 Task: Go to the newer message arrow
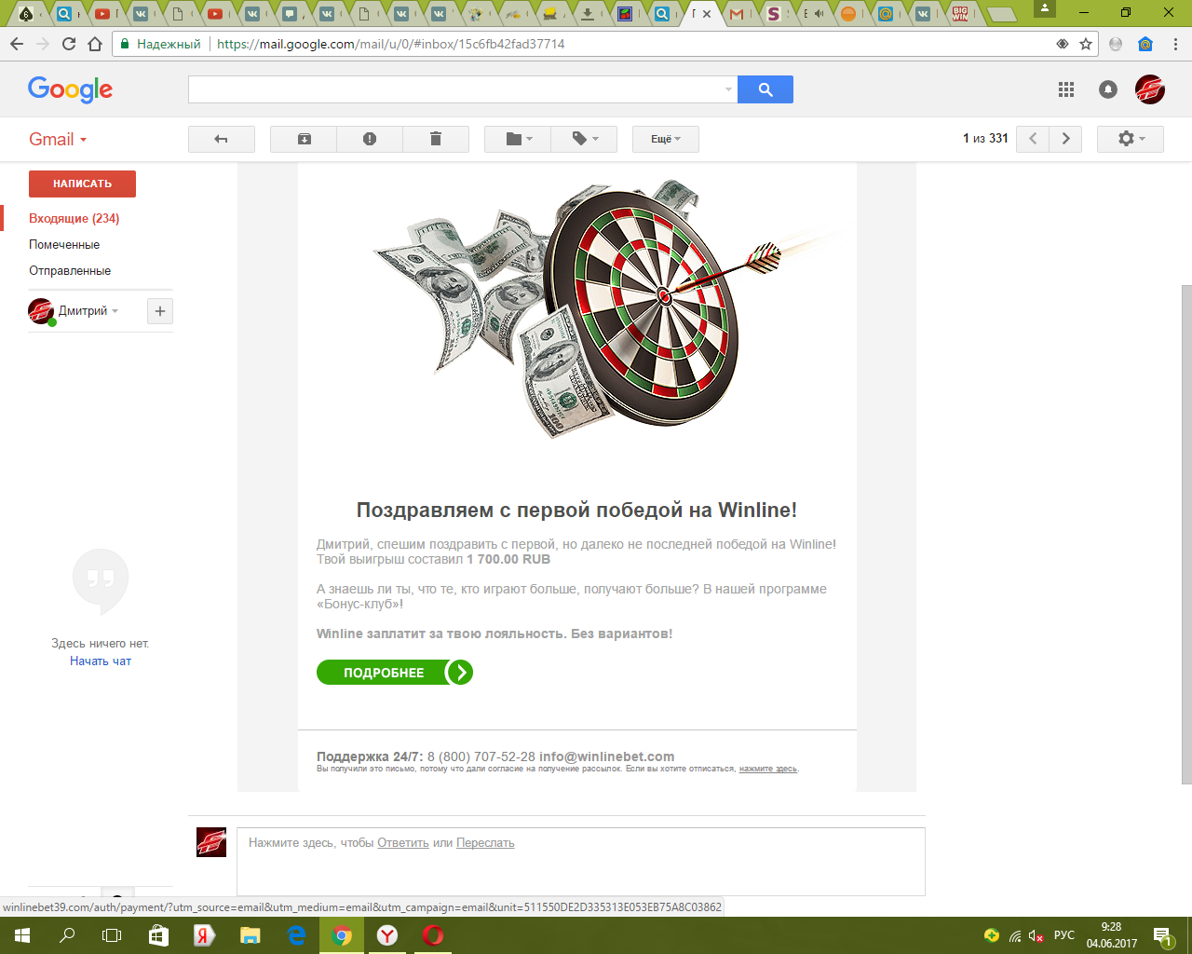(x=1033, y=139)
